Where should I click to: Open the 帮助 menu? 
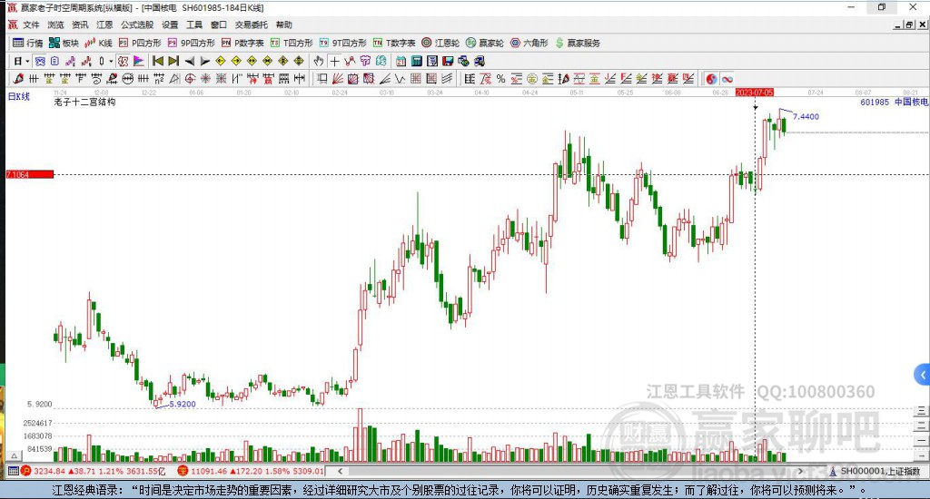point(284,24)
